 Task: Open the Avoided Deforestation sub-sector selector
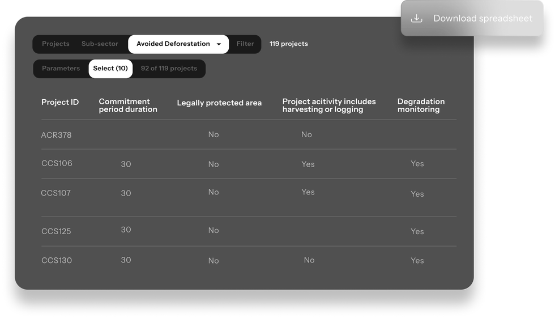pos(178,44)
